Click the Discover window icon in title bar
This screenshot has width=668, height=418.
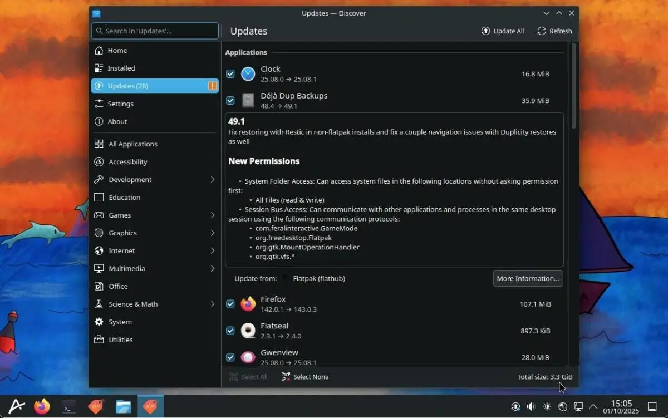point(96,13)
